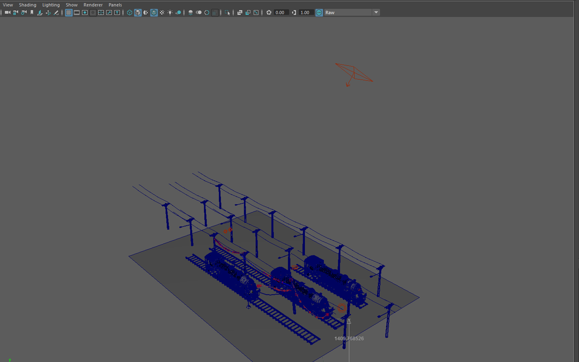This screenshot has width=579, height=362.
Task: Click the X-Ray Joints icon
Action: [x=256, y=12]
